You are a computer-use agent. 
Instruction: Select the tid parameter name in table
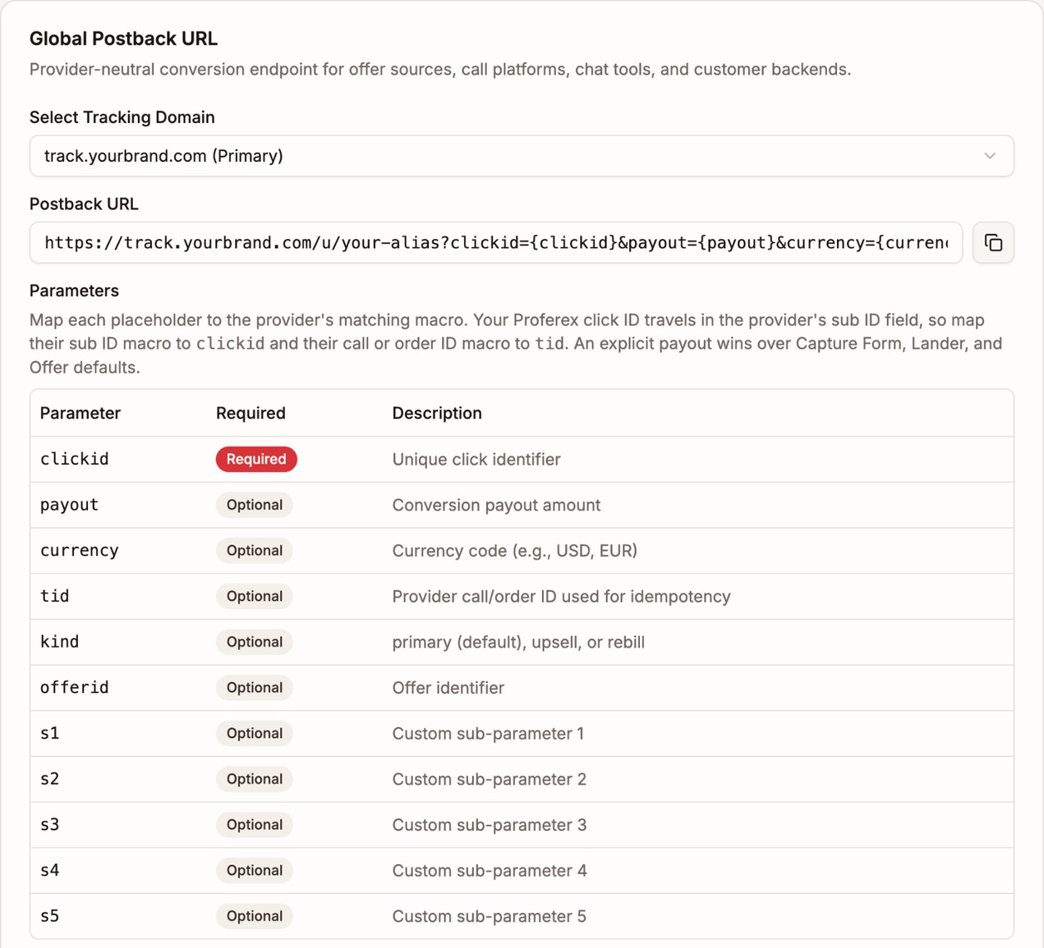(x=55, y=597)
